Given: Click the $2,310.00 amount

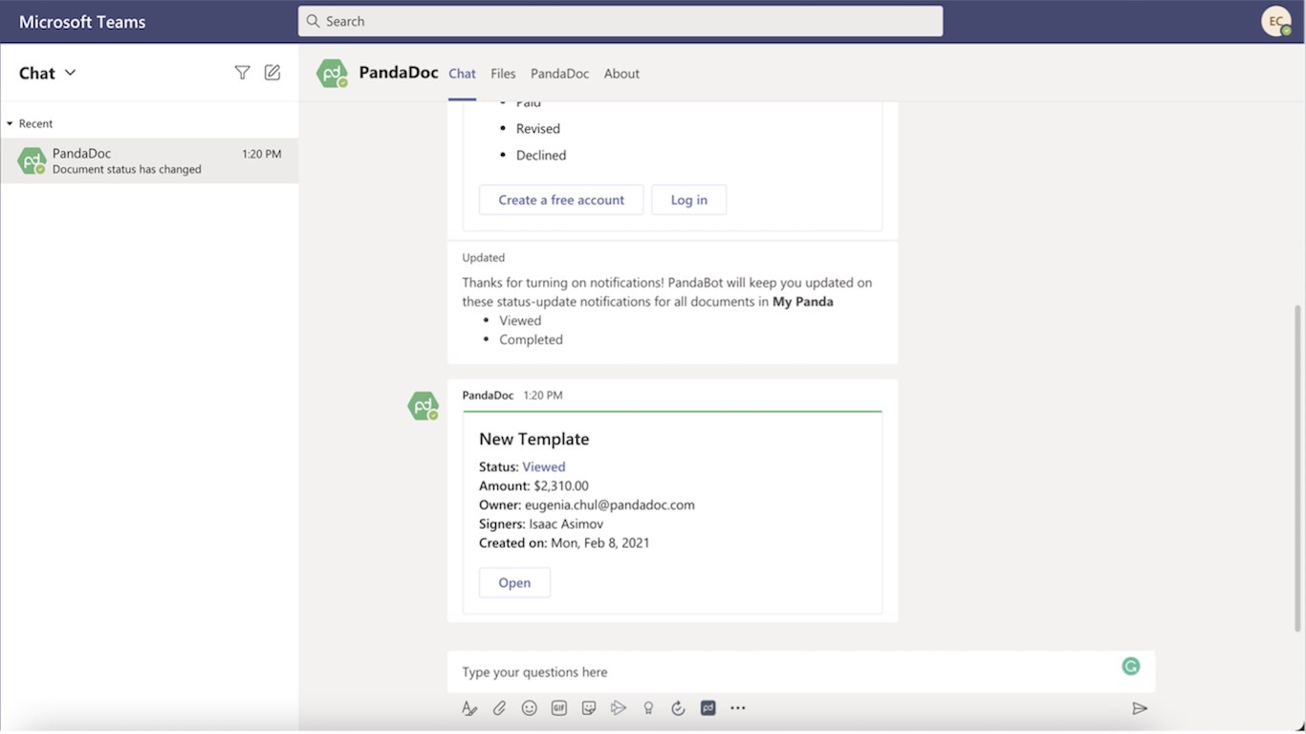Looking at the screenshot, I should (x=561, y=486).
